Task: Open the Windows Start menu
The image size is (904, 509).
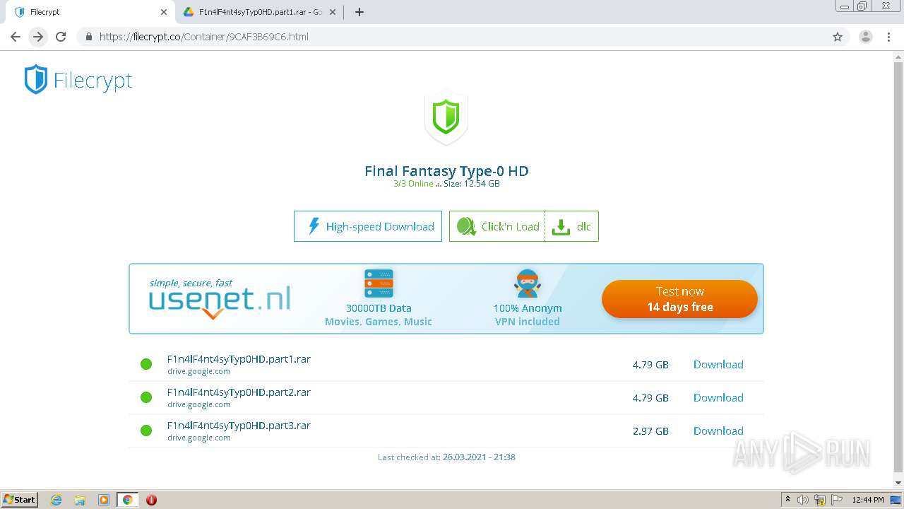Action: coord(20,499)
